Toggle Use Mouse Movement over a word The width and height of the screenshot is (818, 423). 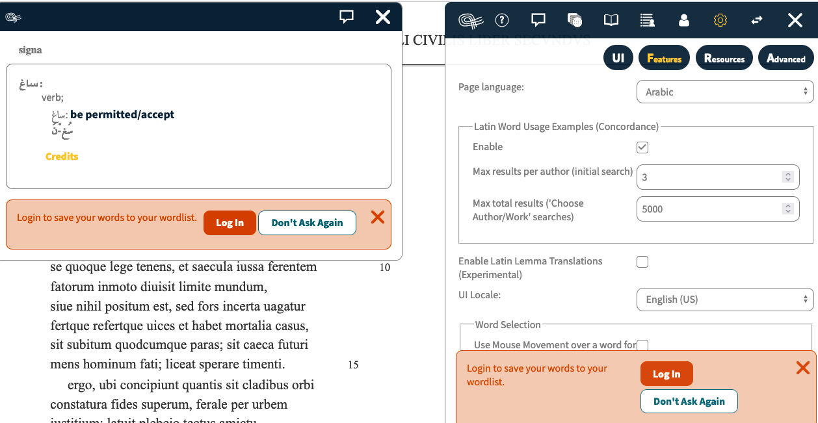coord(642,345)
